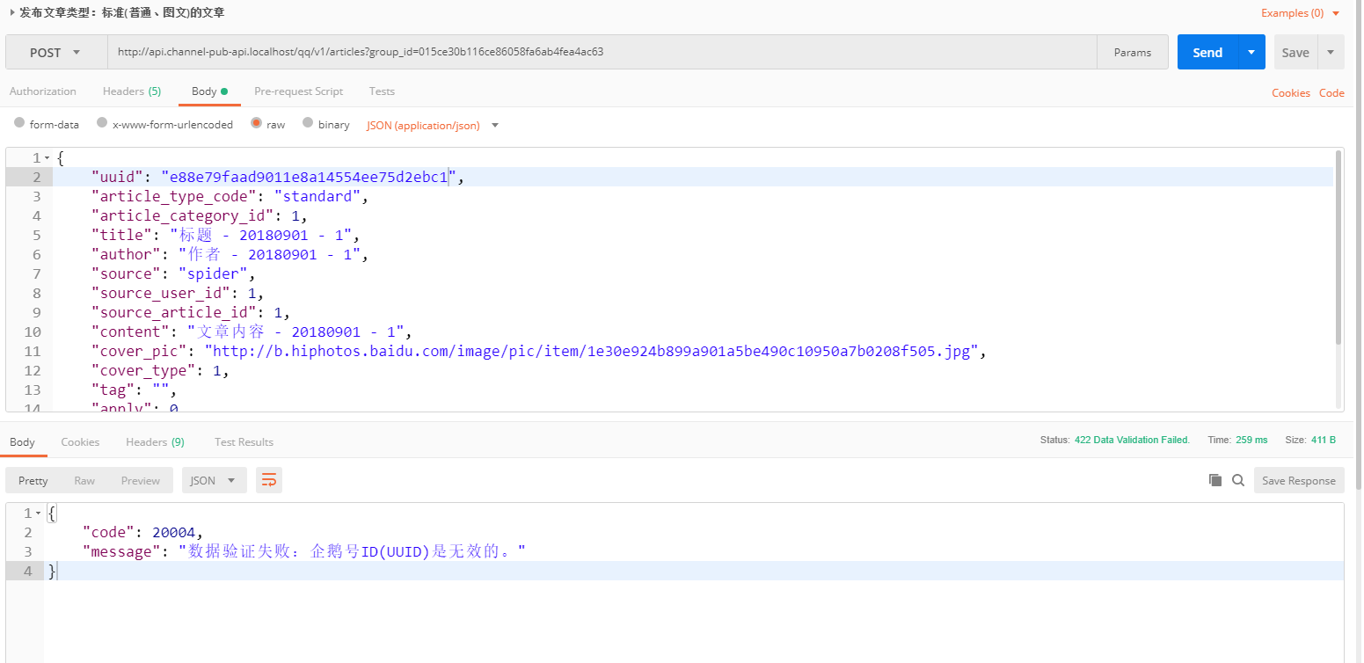Collapse request JSON with line 1 fold arrow
The image size is (1364, 663).
pos(47,158)
